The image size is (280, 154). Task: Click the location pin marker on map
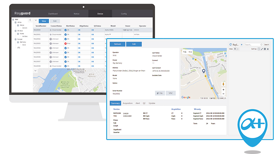(x=204, y=71)
